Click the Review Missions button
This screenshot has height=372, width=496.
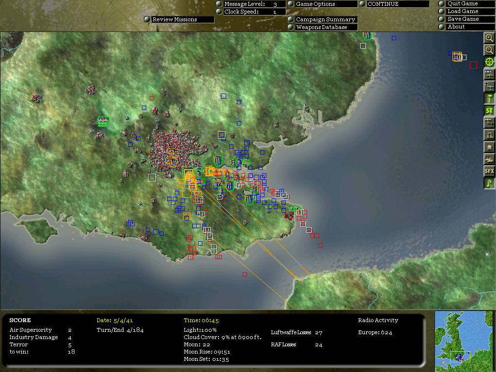[x=183, y=19]
